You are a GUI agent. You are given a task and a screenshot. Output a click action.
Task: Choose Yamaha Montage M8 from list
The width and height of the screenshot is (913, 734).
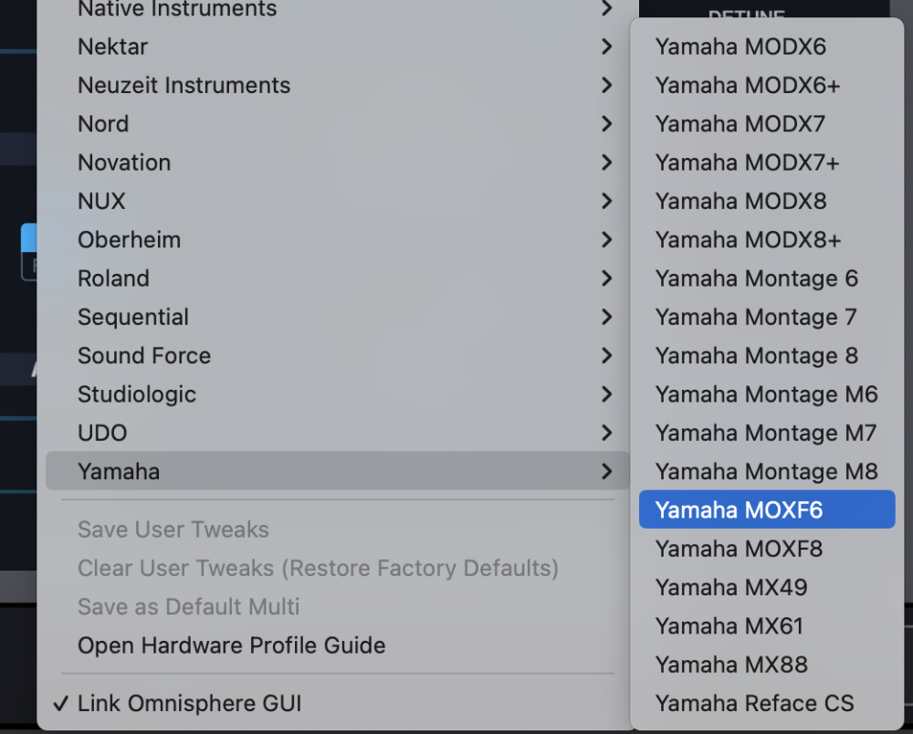point(766,472)
